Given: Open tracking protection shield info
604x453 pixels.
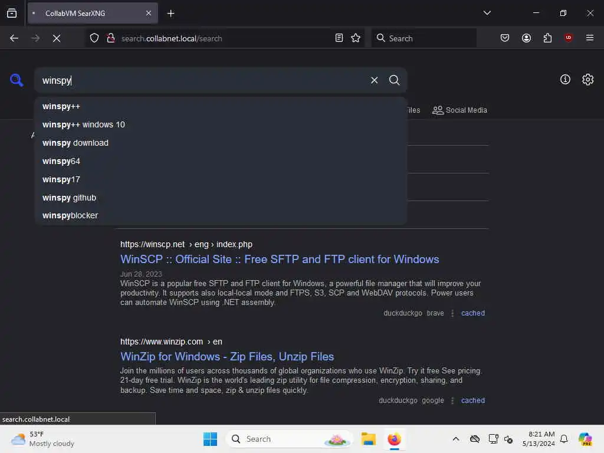Looking at the screenshot, I should [x=94, y=38].
